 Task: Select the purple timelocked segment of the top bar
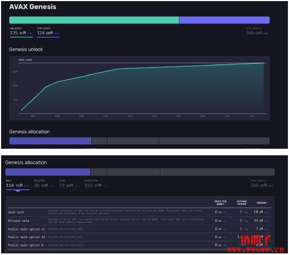click(x=225, y=20)
